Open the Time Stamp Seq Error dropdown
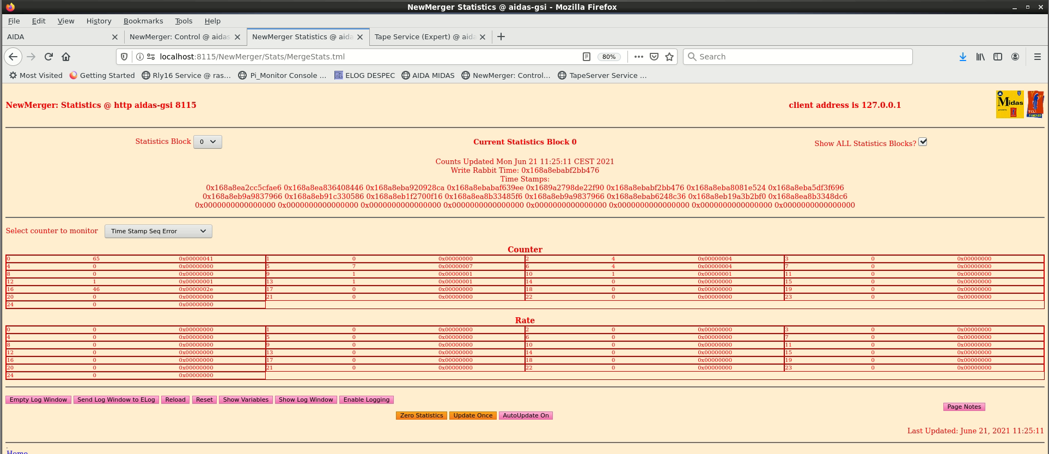The image size is (1049, 454). coord(158,231)
